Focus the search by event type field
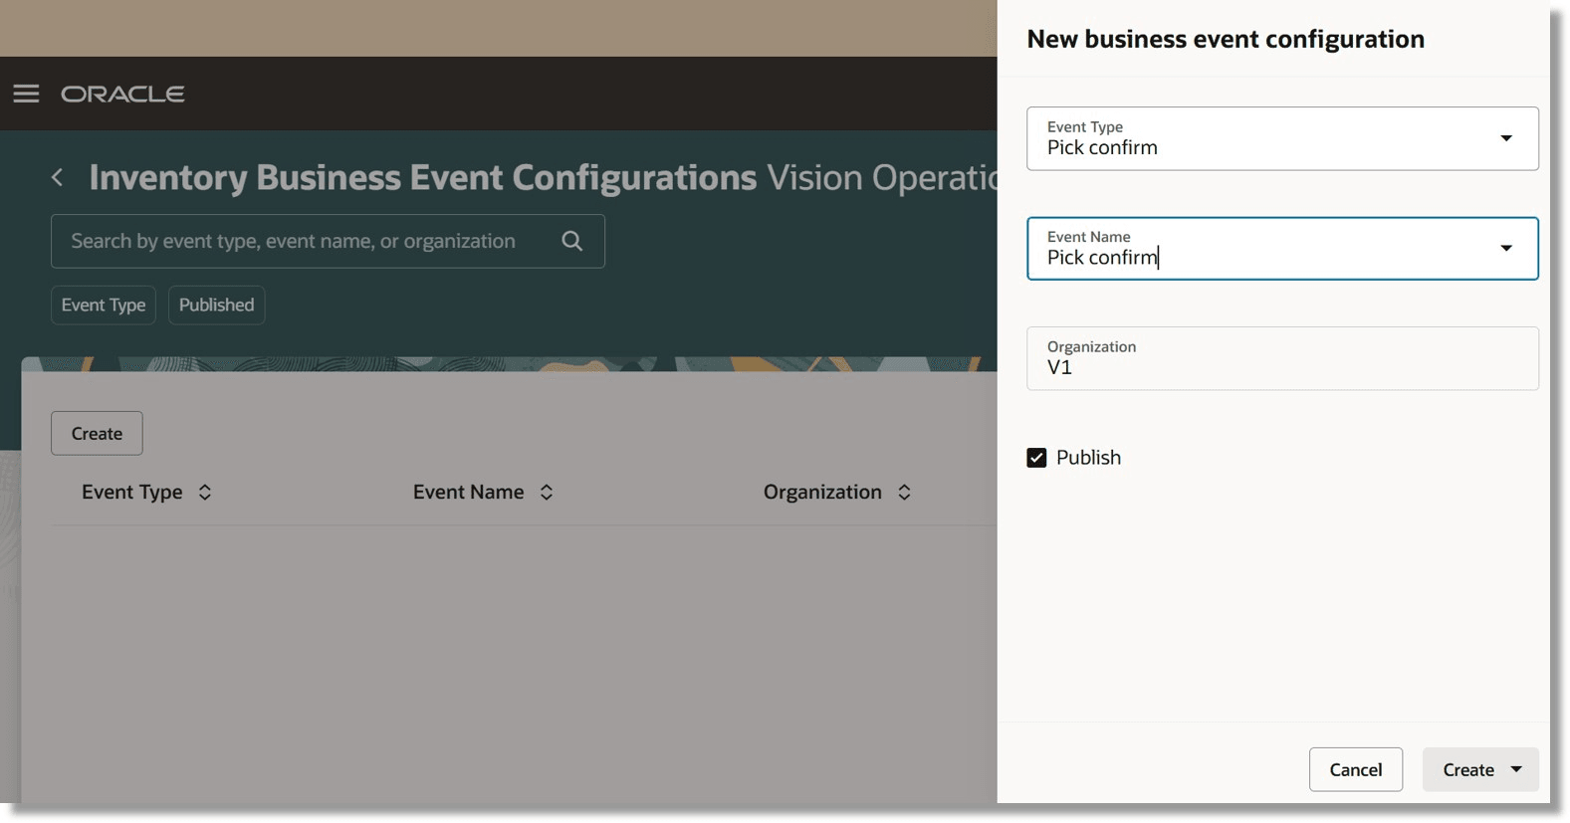Viewport: 1570px width, 823px height. point(299,241)
